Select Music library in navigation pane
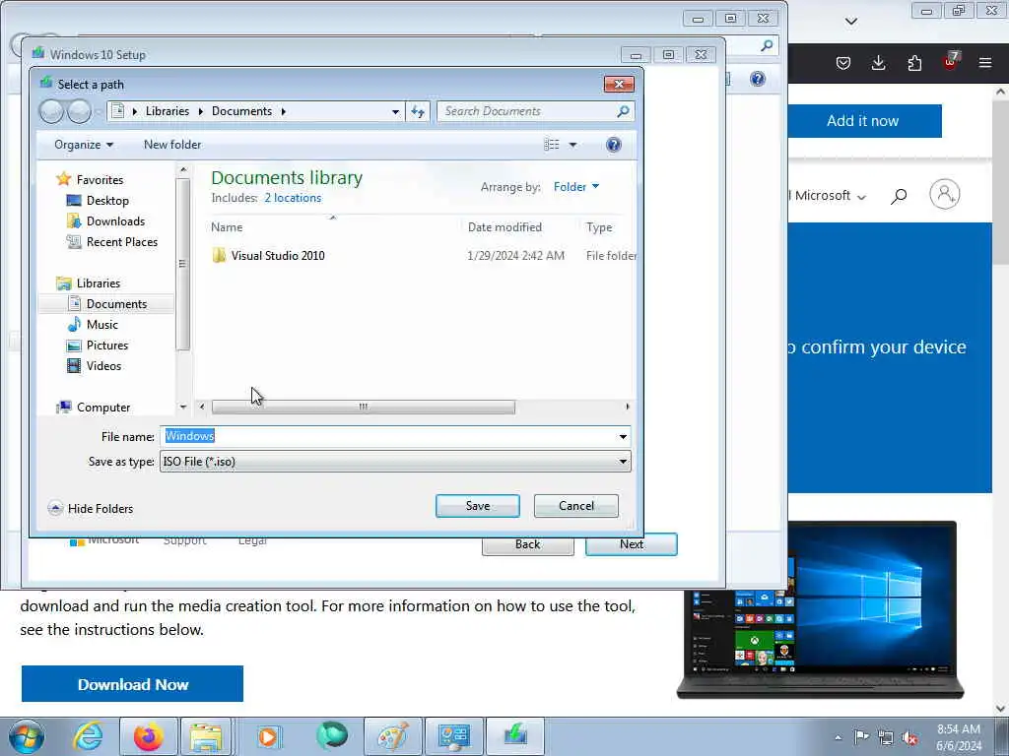This screenshot has height=756, width=1009. coord(93,325)
